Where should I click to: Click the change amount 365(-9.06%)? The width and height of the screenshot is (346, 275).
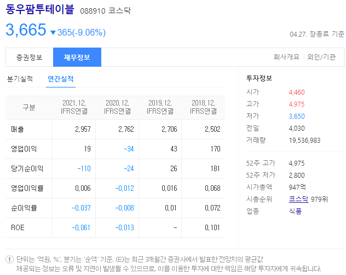point(82,33)
